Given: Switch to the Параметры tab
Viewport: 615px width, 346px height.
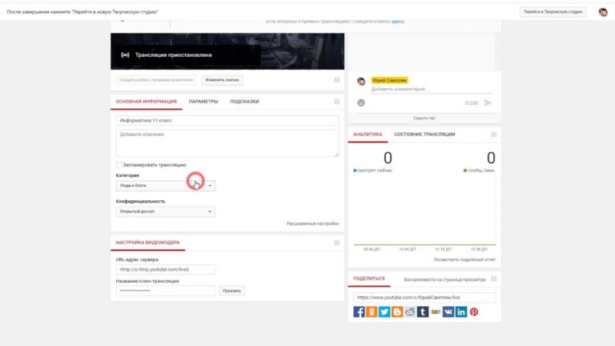Looking at the screenshot, I should coord(203,102).
